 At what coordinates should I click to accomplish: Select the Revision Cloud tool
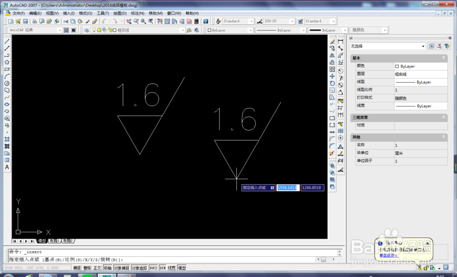click(7, 91)
